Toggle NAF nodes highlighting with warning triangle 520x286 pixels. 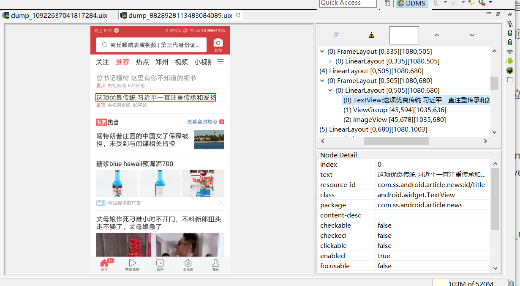[370, 36]
